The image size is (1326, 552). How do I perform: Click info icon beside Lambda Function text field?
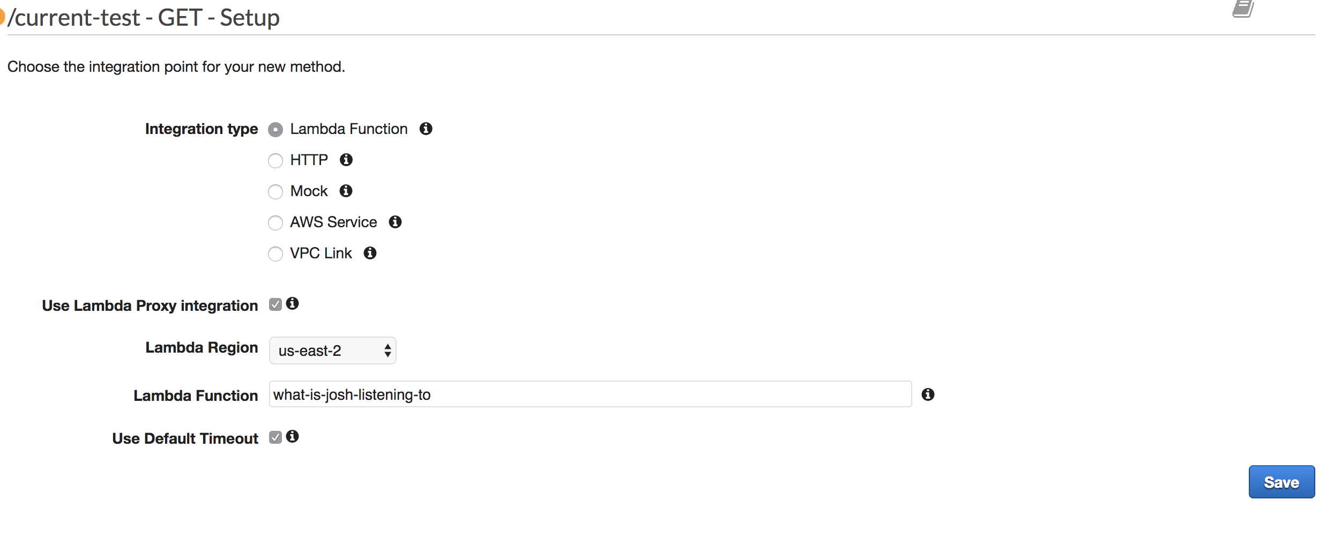928,394
